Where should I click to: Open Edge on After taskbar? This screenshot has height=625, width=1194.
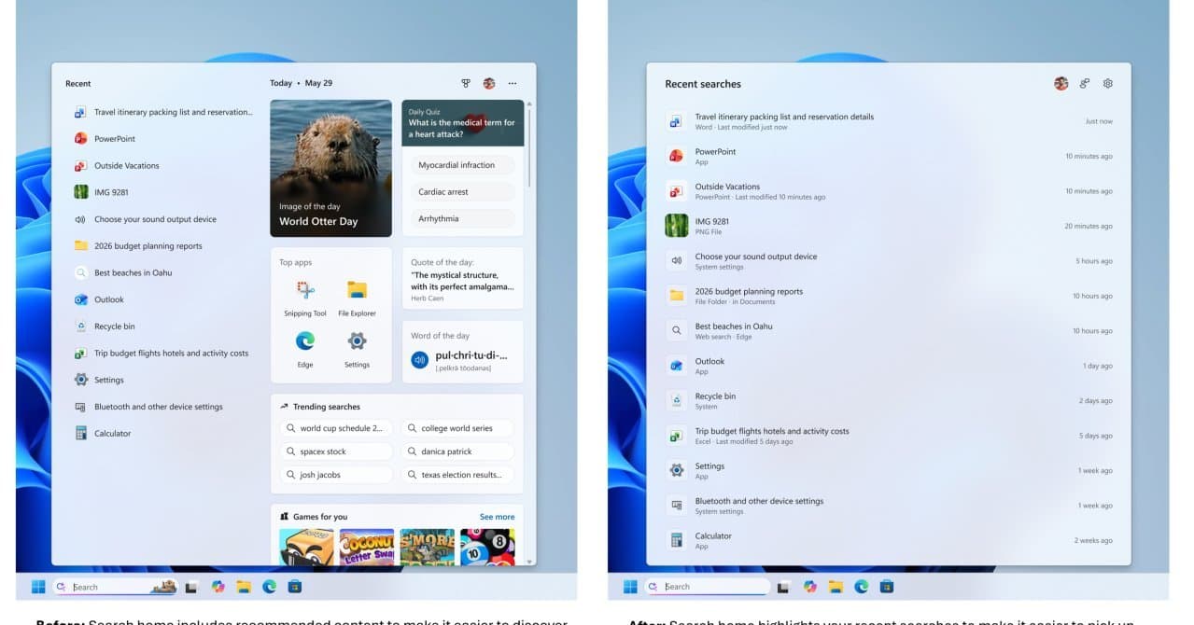click(x=861, y=587)
